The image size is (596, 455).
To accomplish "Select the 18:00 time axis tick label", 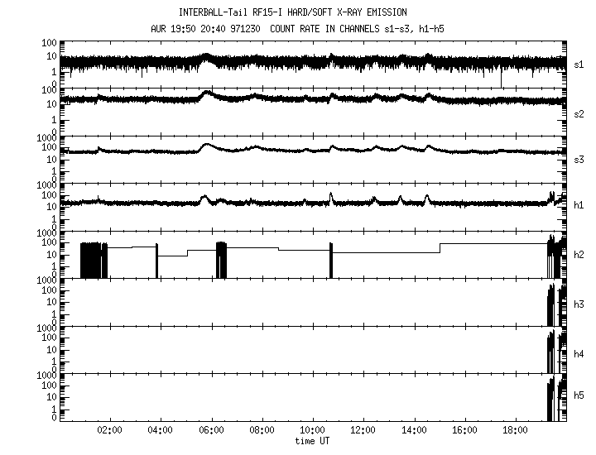I will [x=515, y=430].
